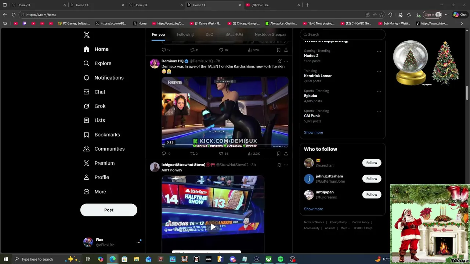Open Privacy Policy link

click(338, 222)
